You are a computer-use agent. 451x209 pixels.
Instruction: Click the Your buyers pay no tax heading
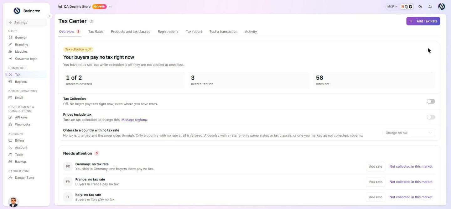[x=99, y=57]
